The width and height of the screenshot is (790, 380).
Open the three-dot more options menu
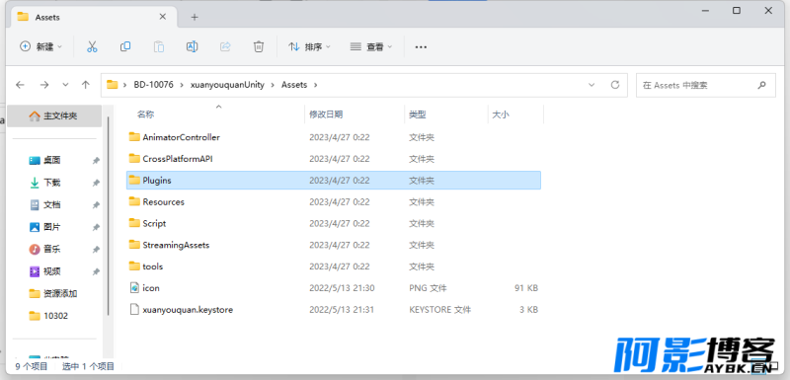(x=421, y=46)
